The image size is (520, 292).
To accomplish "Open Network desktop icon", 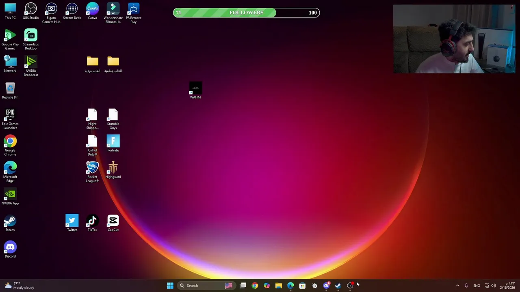I will (10, 64).
